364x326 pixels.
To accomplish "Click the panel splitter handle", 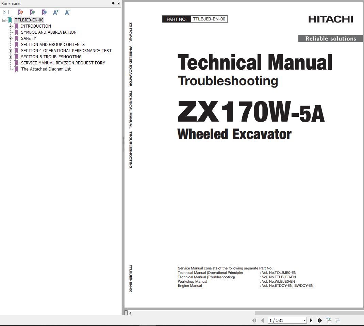I will (x=123, y=145).
